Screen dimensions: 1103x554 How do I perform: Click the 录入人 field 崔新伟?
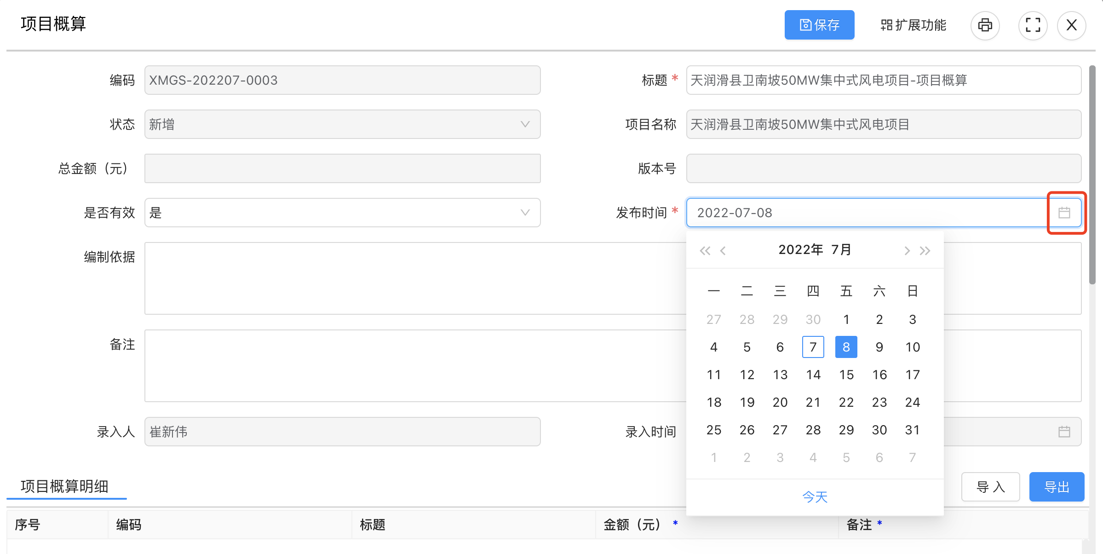(x=342, y=432)
